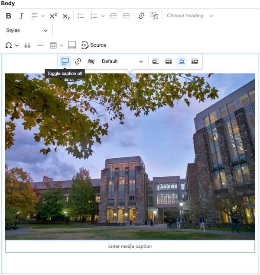Insert a block quote
This screenshot has height=275, width=260.
pyautogui.click(x=27, y=45)
